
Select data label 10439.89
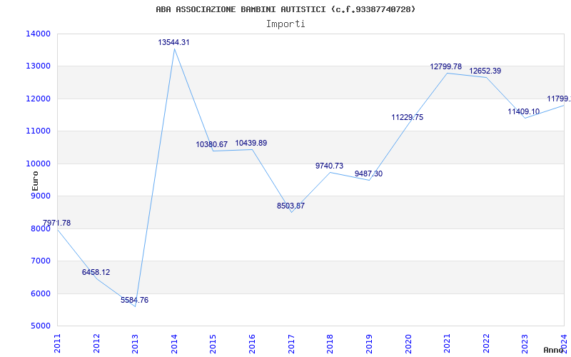coord(251,144)
